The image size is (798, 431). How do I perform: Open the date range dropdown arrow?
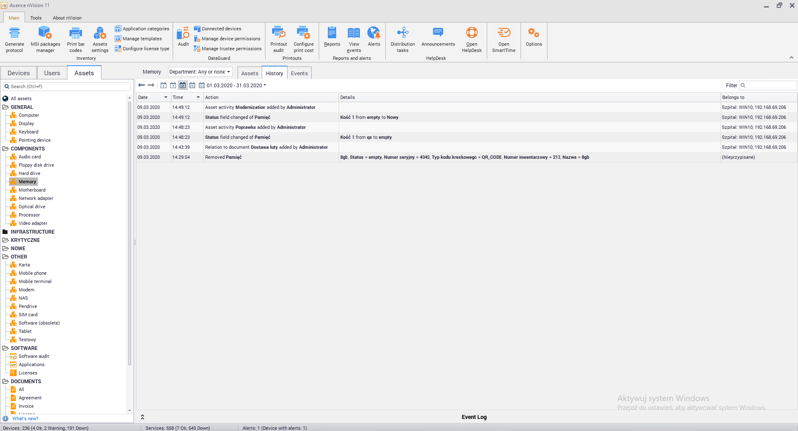point(265,85)
